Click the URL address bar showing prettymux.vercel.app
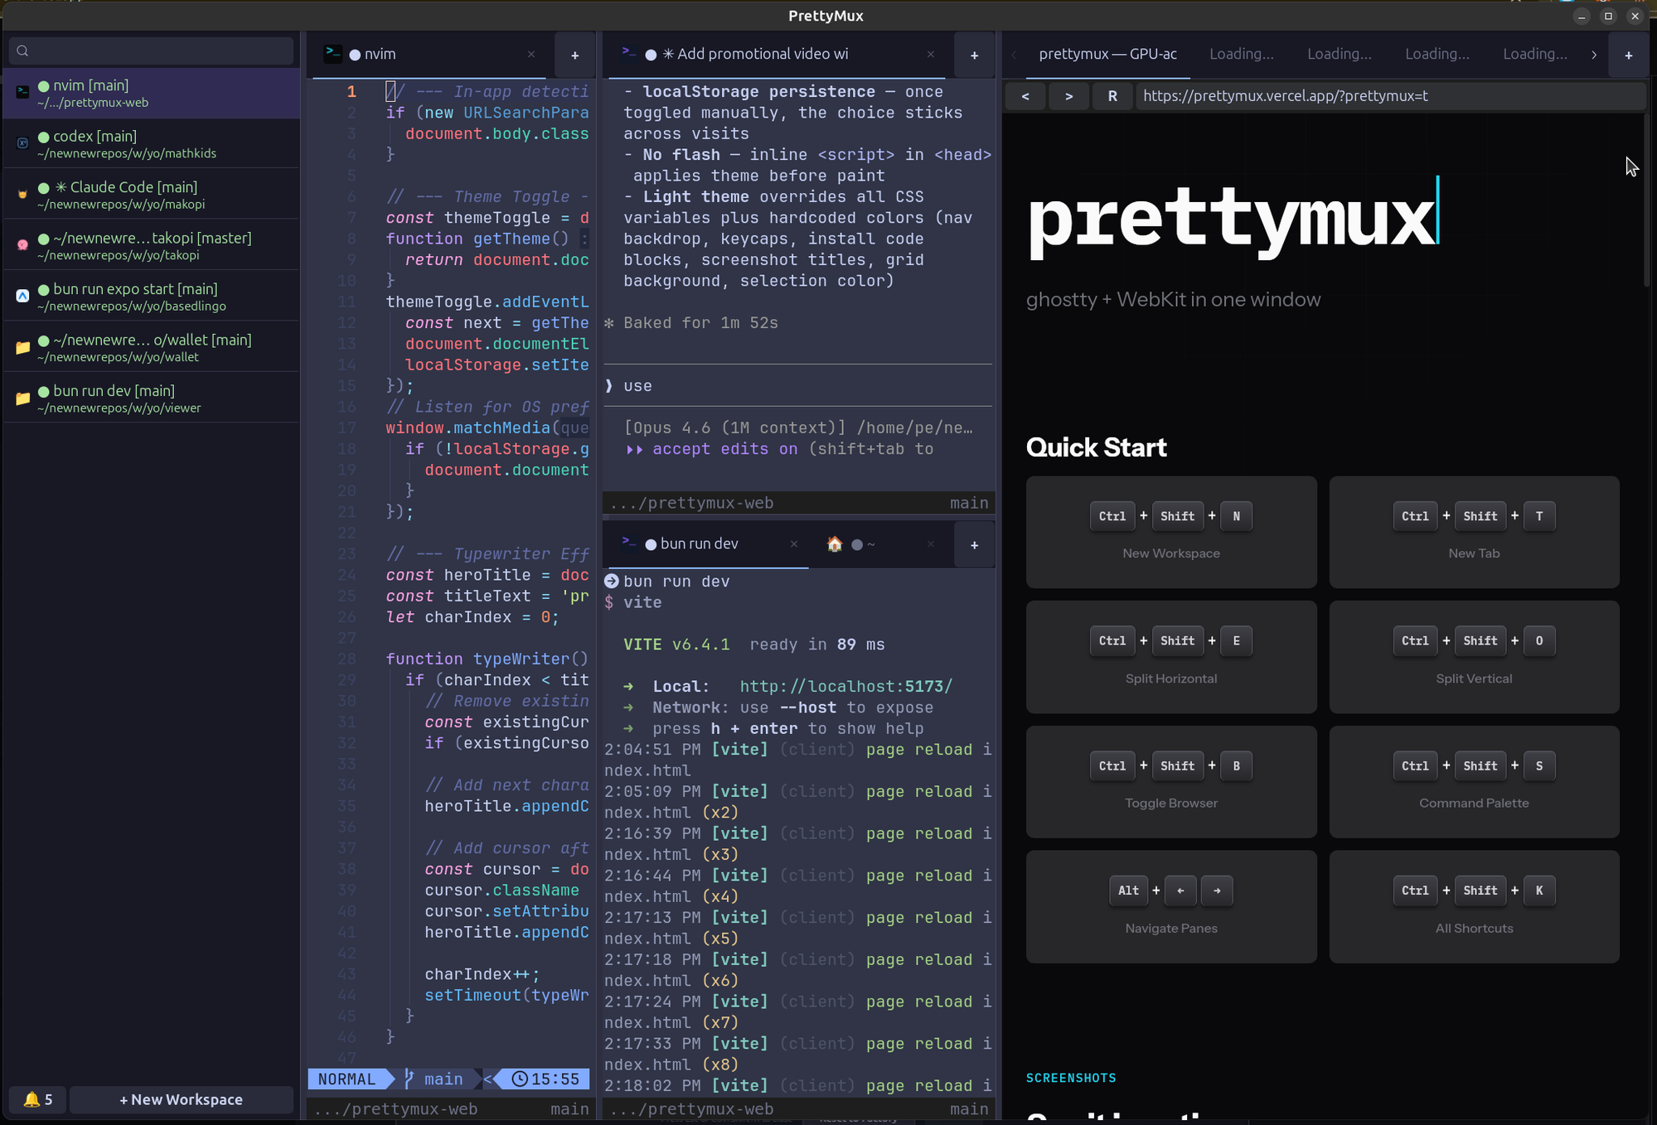Screen dimensions: 1657x1125 1285,95
